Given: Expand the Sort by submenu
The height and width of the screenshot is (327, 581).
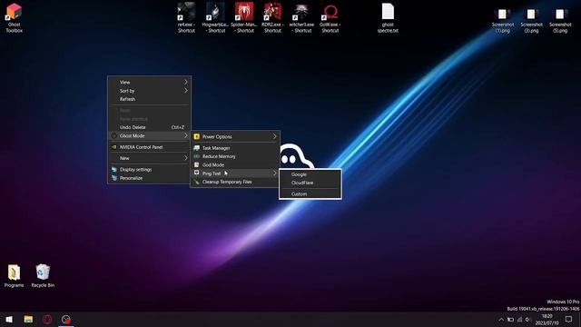Looking at the screenshot, I should pyautogui.click(x=149, y=91).
